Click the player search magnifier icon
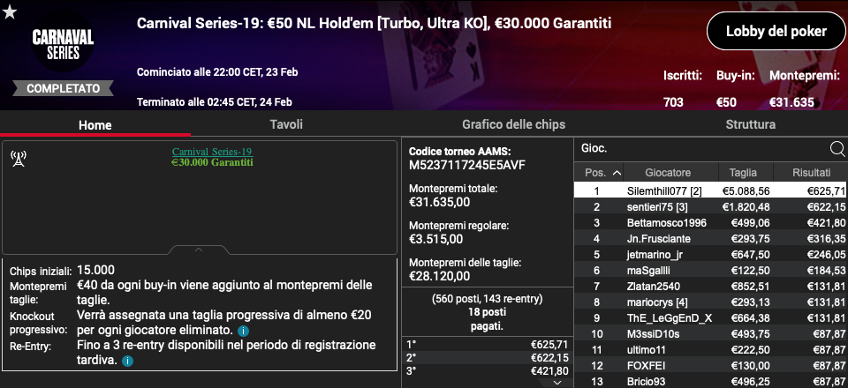 837,149
